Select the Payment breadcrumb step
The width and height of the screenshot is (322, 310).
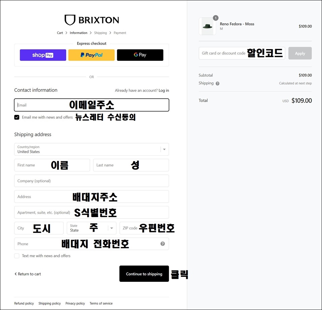tap(120, 33)
